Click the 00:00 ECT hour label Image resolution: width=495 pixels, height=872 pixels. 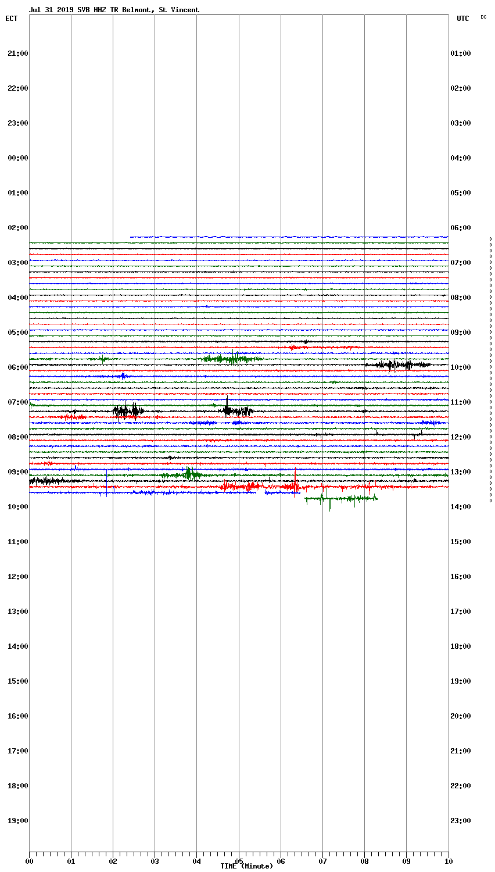(18, 158)
